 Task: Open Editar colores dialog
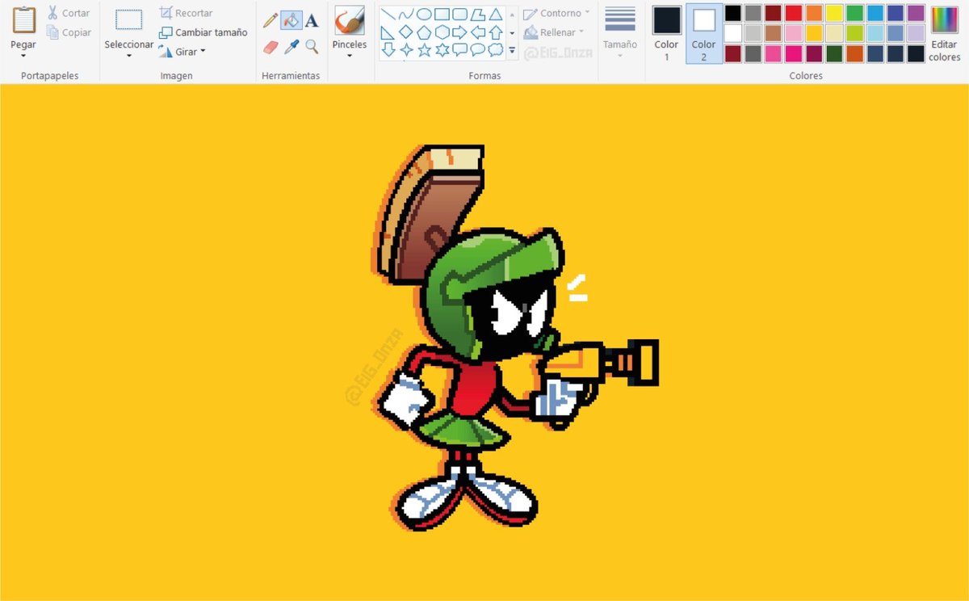(944, 34)
